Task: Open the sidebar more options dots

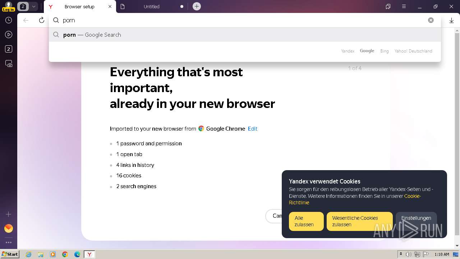Action: pyautogui.click(x=9, y=242)
